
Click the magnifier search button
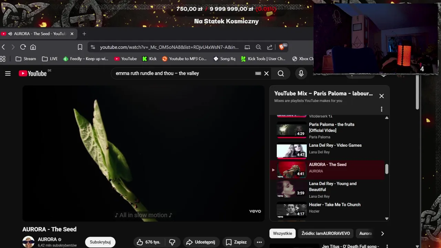281,73
